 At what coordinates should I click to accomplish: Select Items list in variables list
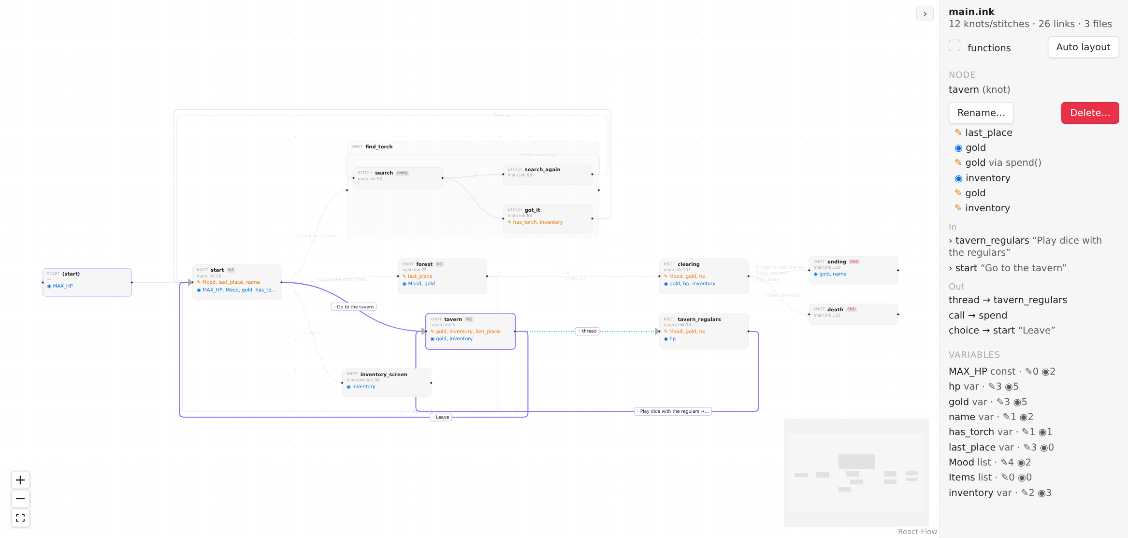[990, 478]
